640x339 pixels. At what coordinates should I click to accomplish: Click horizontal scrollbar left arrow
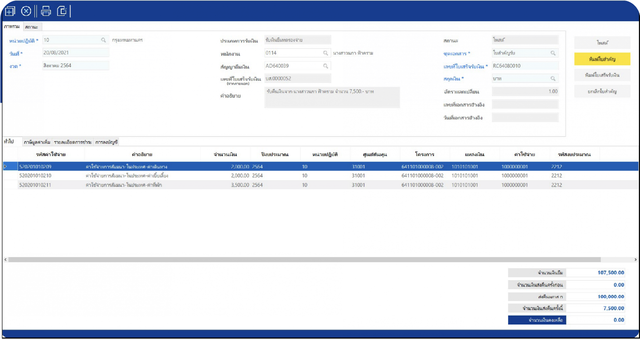(5, 260)
